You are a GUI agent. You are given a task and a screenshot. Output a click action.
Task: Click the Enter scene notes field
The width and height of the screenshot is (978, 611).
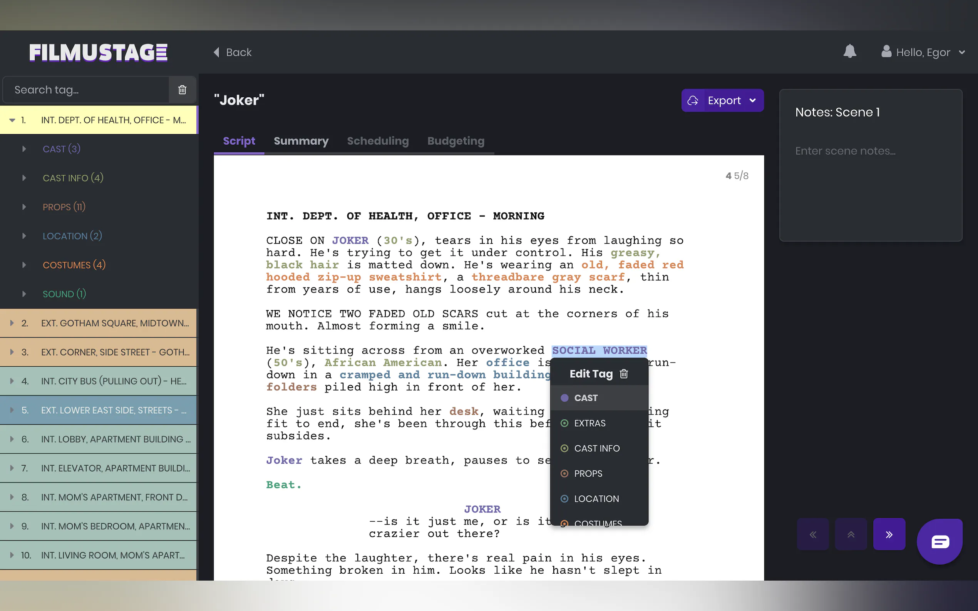[845, 151]
